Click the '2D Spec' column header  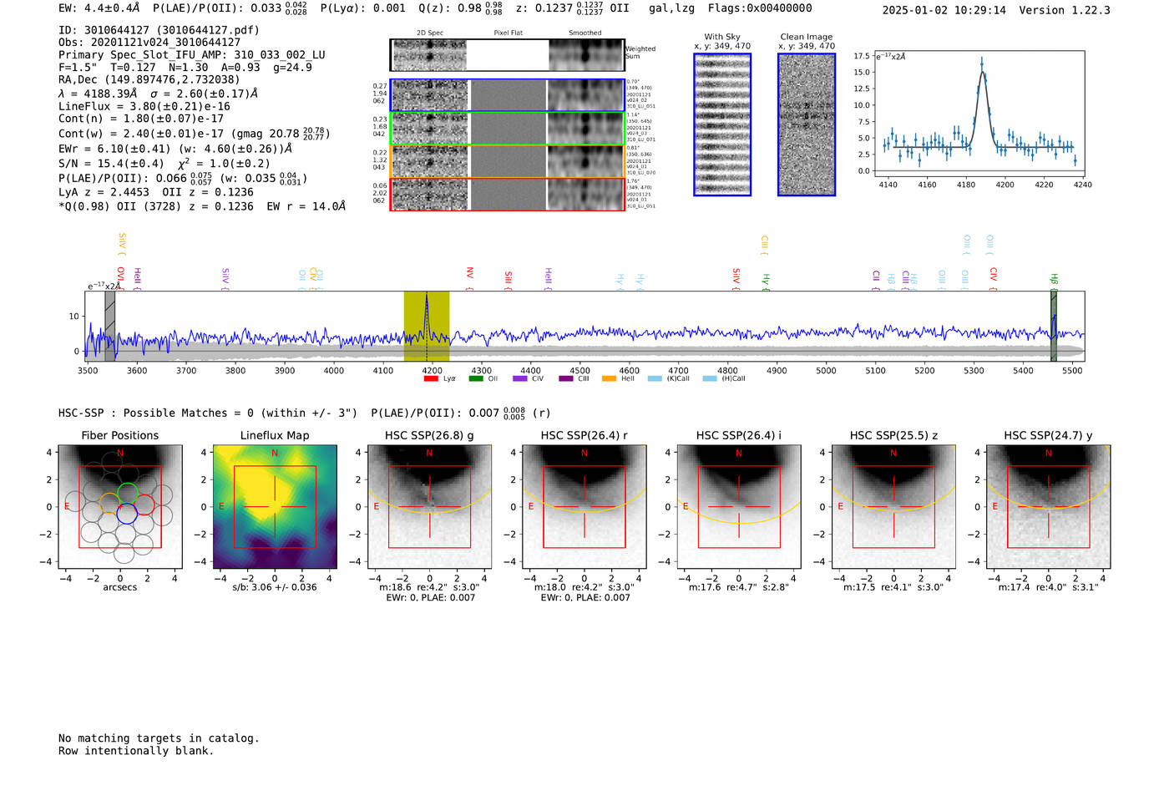point(430,33)
